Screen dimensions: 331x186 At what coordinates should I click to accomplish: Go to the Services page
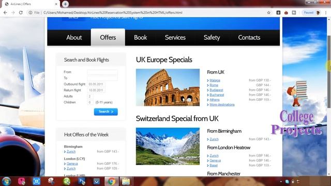[175, 38]
